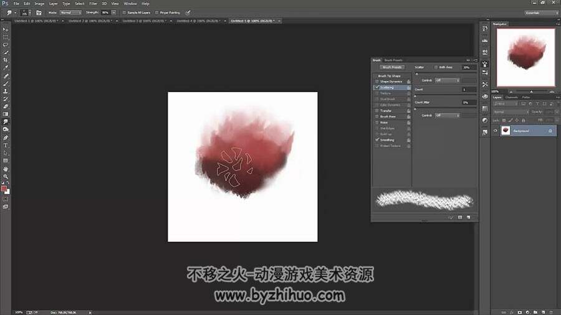Enable Transfer in the Brush panel

[x=376, y=111]
